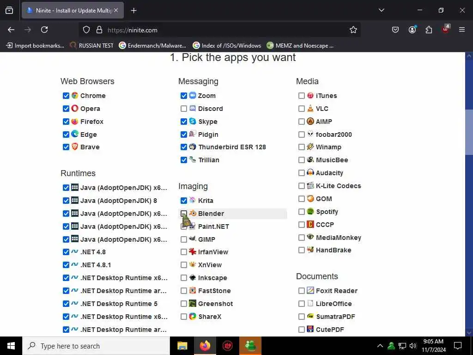Click the Windows taskbar search box
The width and height of the screenshot is (473, 355).
pos(96,346)
